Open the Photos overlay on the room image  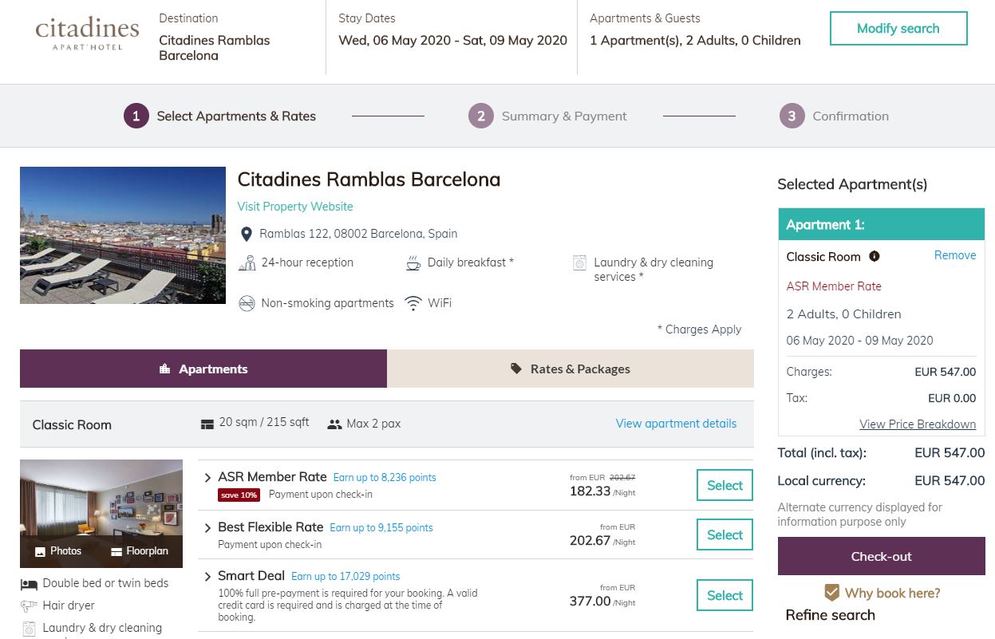(x=58, y=551)
